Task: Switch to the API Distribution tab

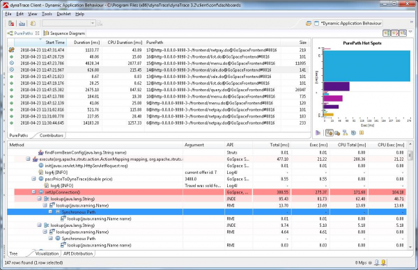Action: pos(78,253)
